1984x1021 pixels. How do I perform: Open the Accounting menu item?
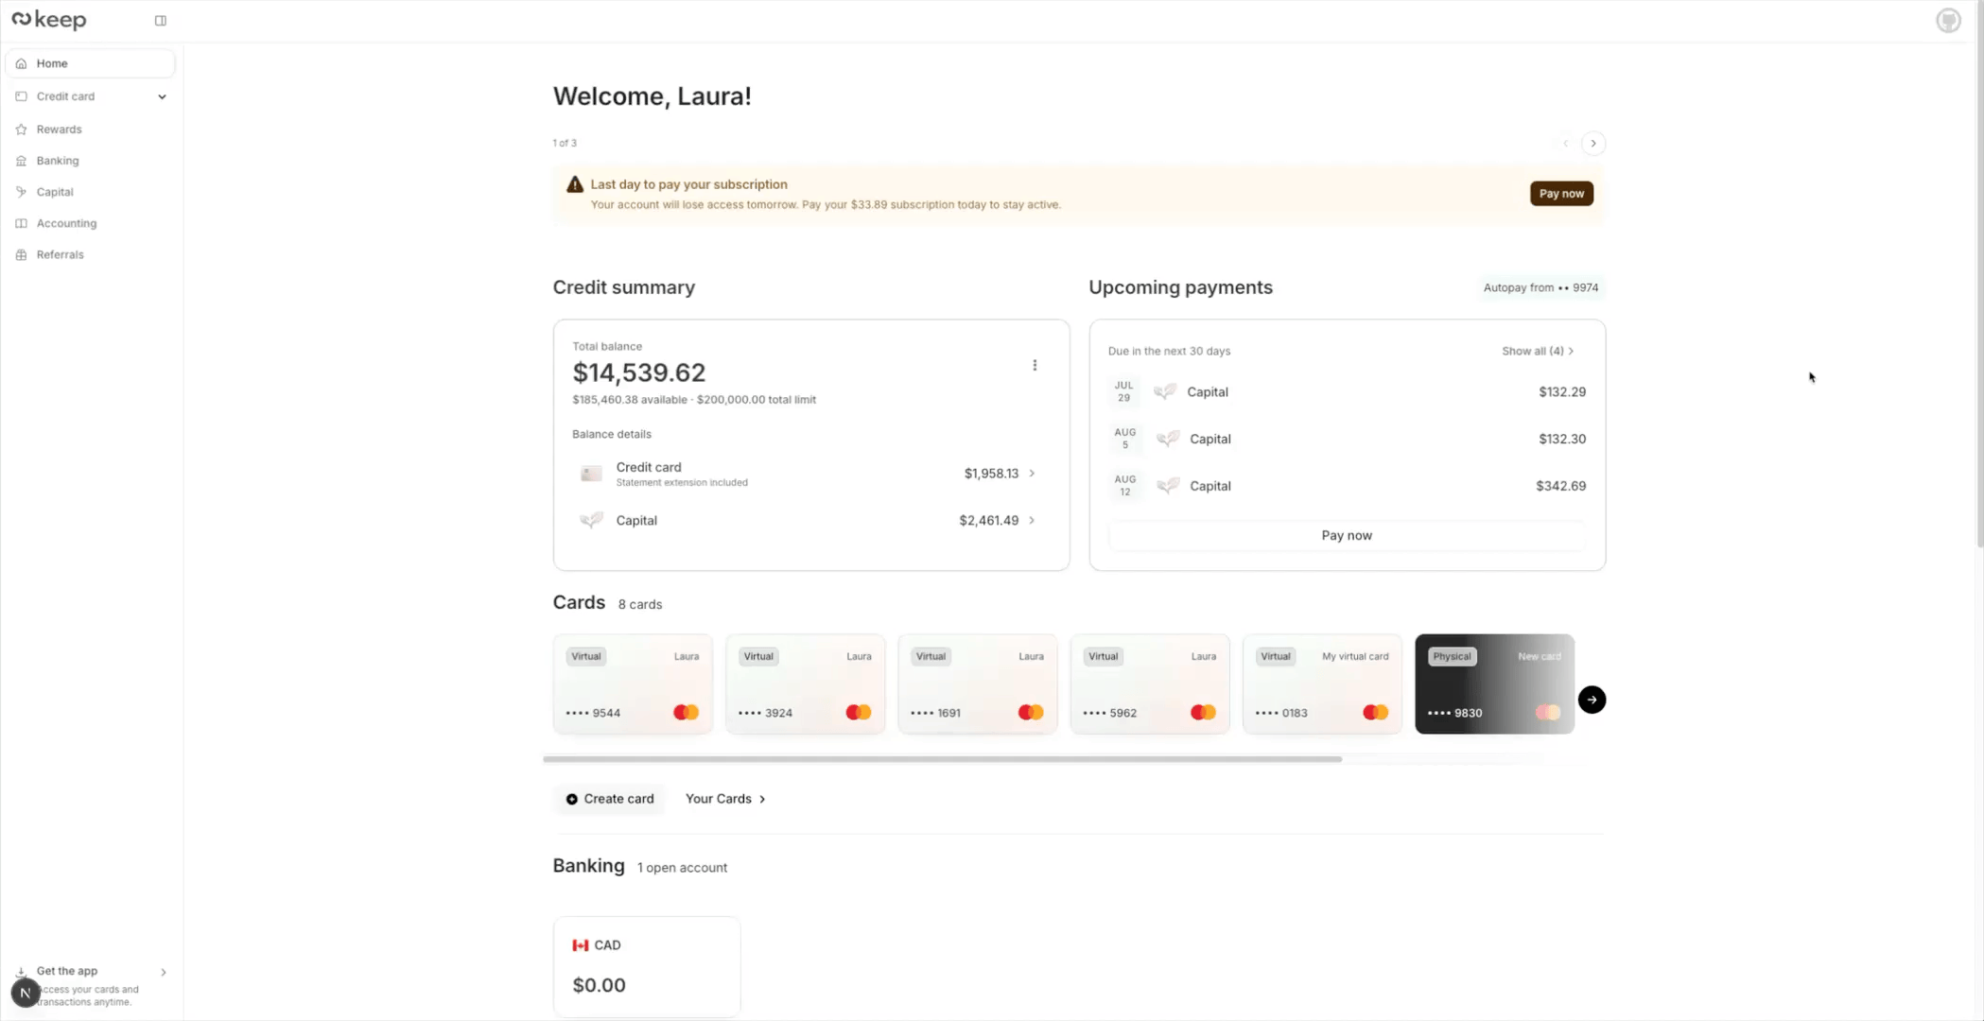point(90,223)
